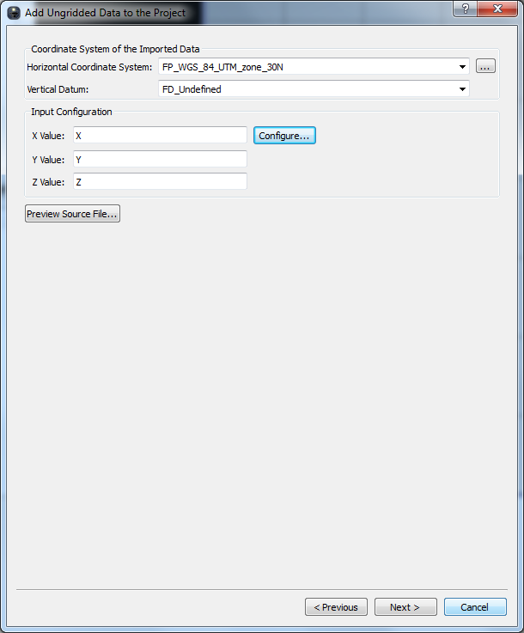Viewport: 524px width, 633px height.
Task: Open the Vertical Datum combo box
Action: point(314,88)
